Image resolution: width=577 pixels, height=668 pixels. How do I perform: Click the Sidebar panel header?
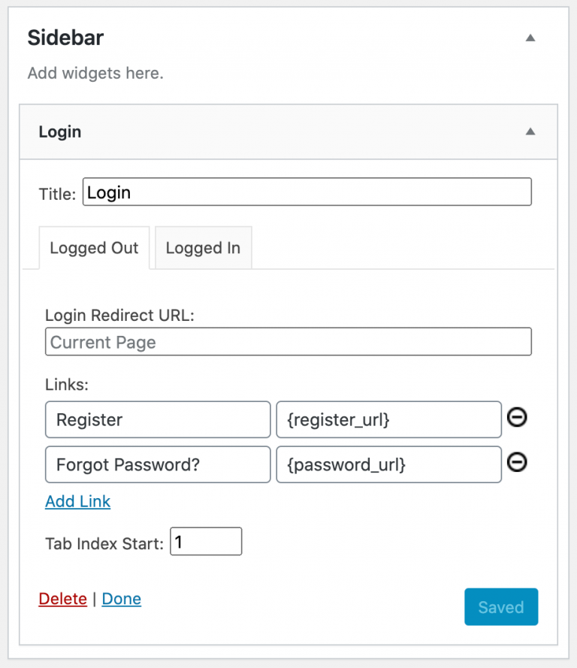tap(225, 38)
